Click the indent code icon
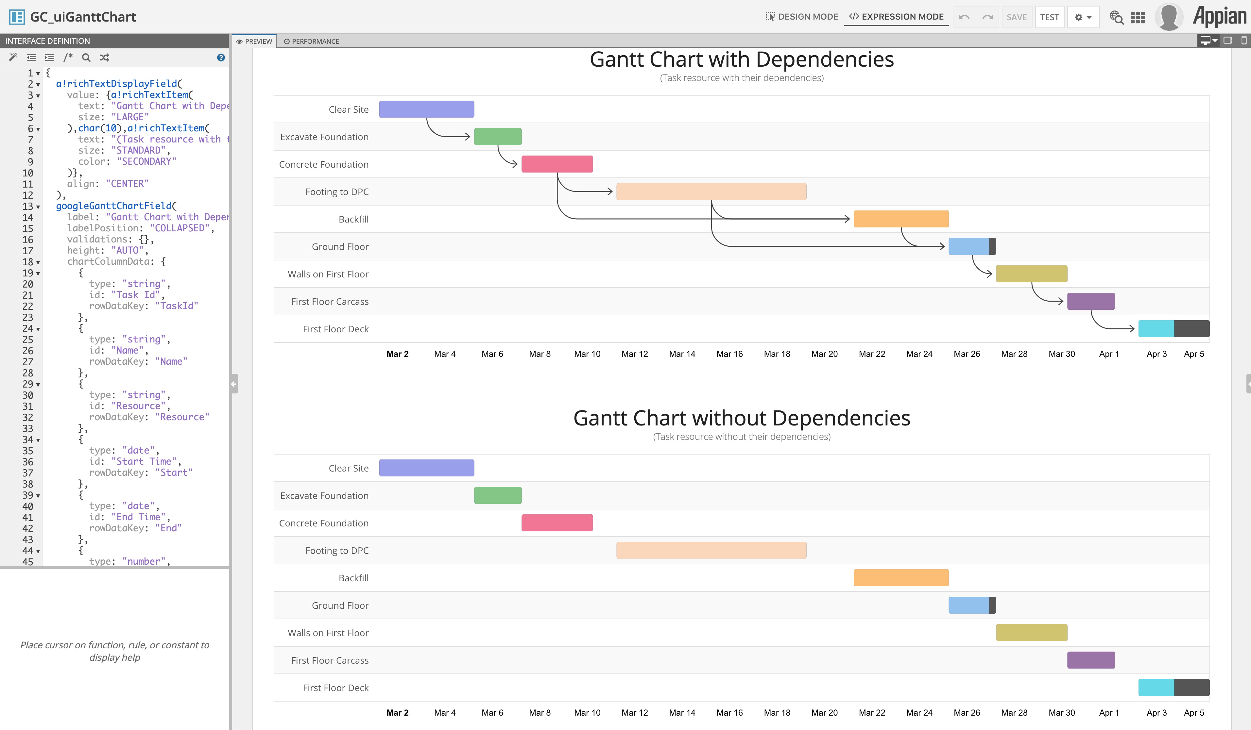Viewport: 1251px width, 730px height. point(50,58)
